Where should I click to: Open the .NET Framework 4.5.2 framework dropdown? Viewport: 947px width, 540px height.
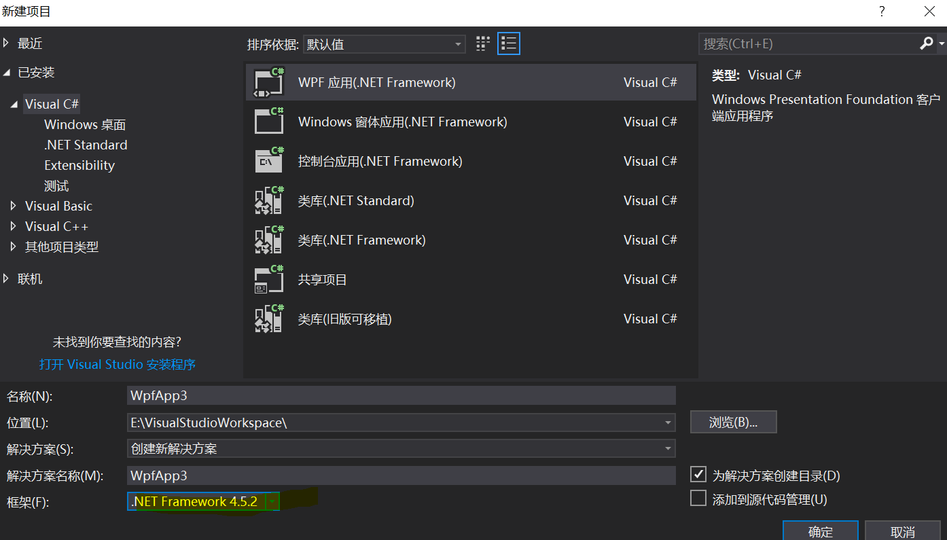click(x=272, y=501)
